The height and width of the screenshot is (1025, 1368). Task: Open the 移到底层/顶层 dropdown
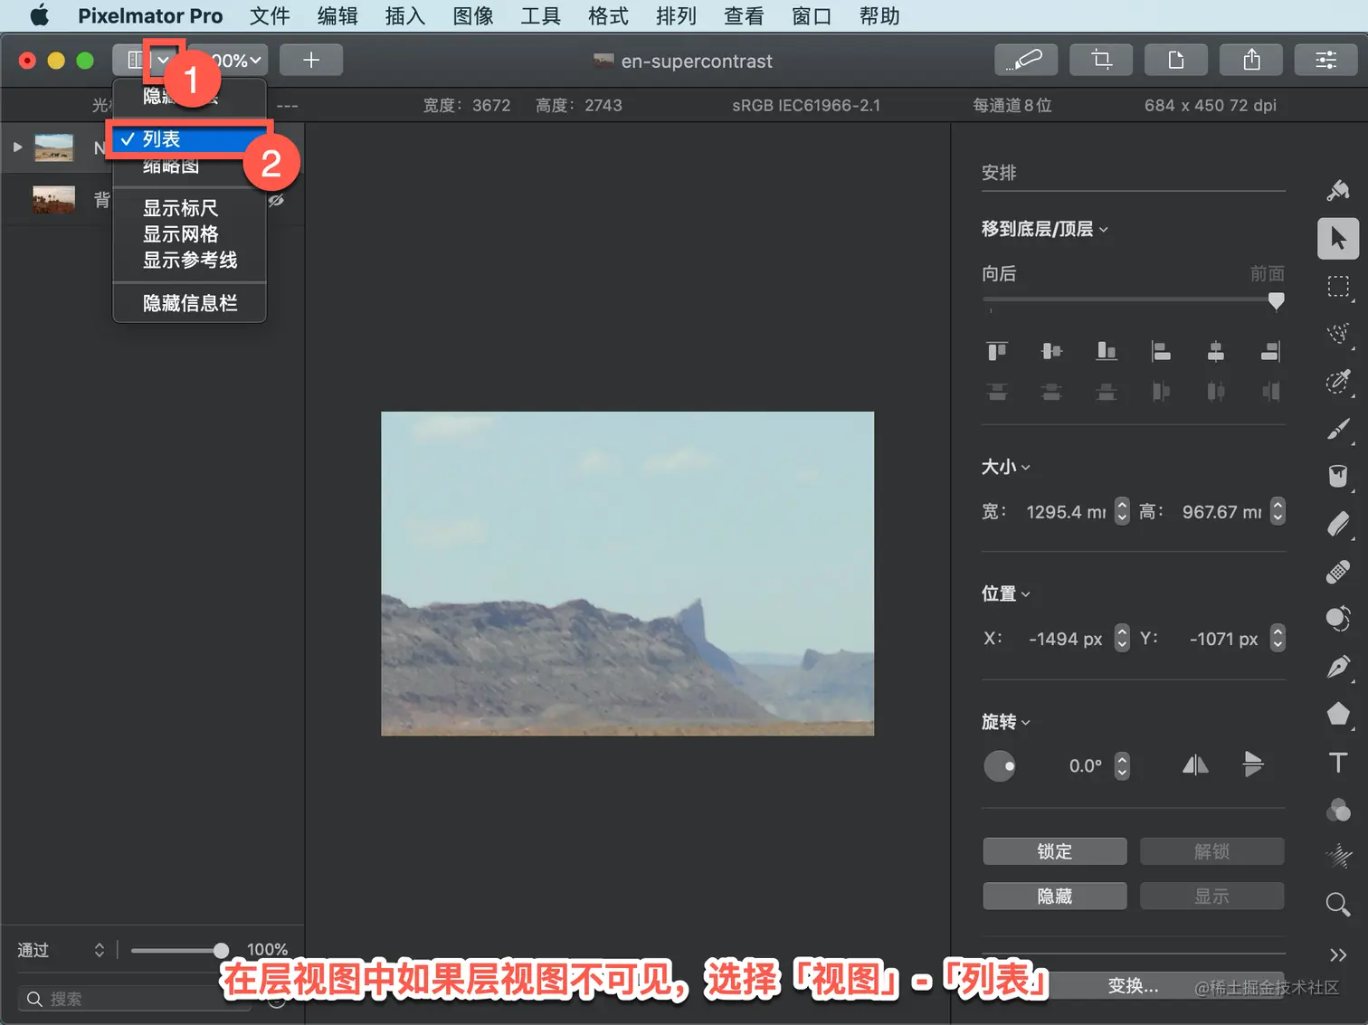(x=1045, y=229)
